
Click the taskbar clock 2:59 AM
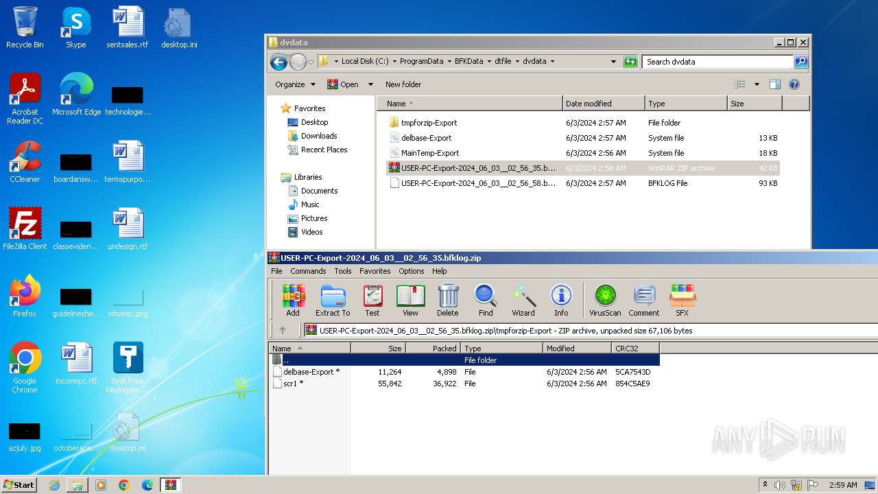[842, 485]
